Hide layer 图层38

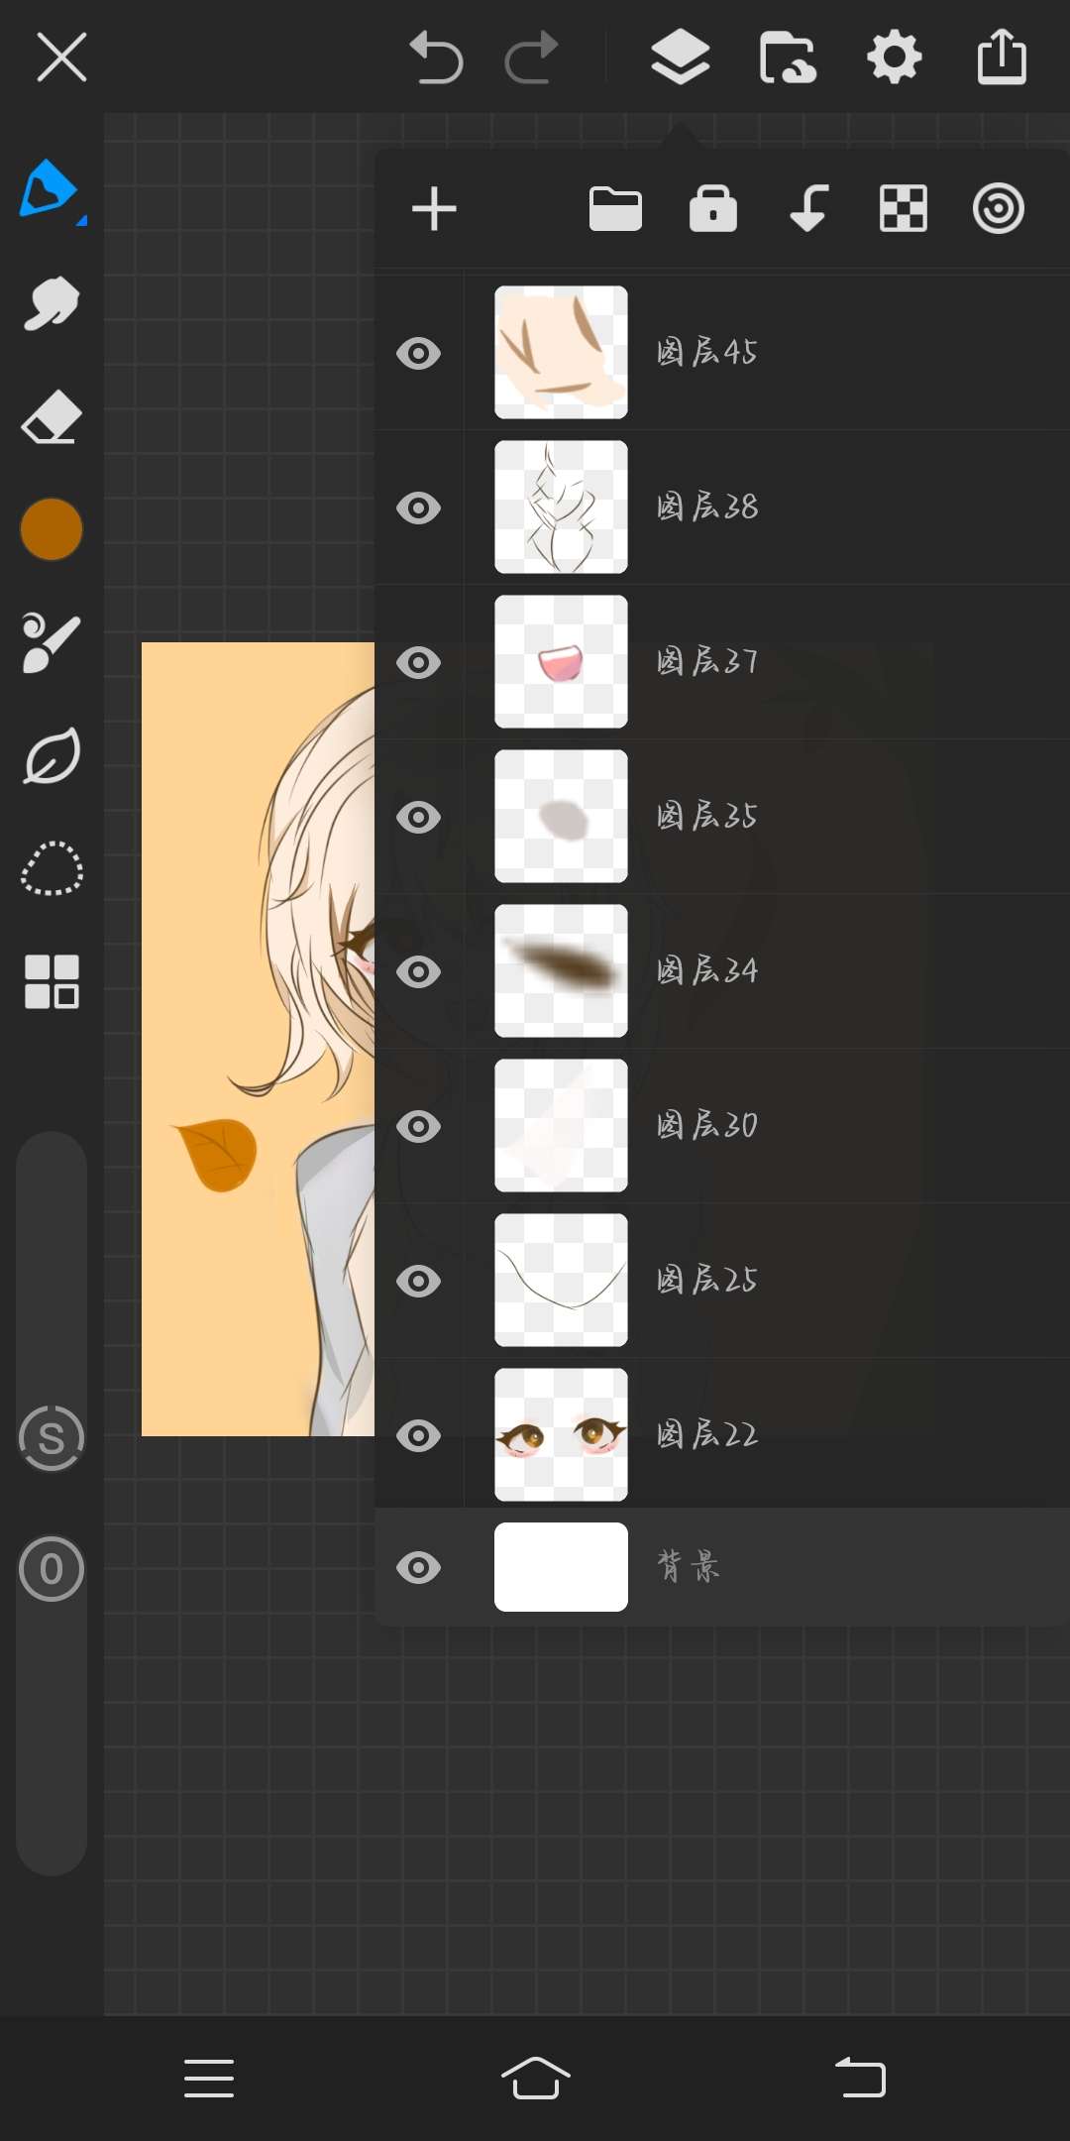(x=418, y=507)
